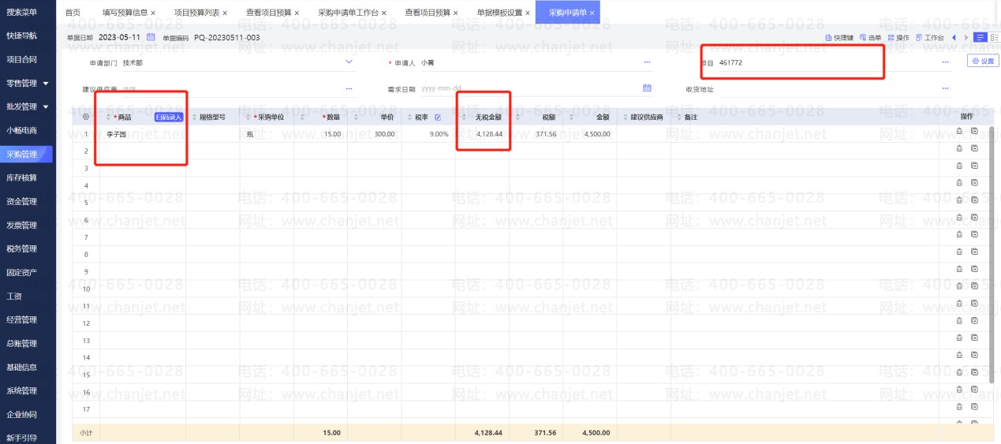This screenshot has height=444, width=1001.
Task: Open 项目合同 in the sidebar
Action: click(22, 59)
